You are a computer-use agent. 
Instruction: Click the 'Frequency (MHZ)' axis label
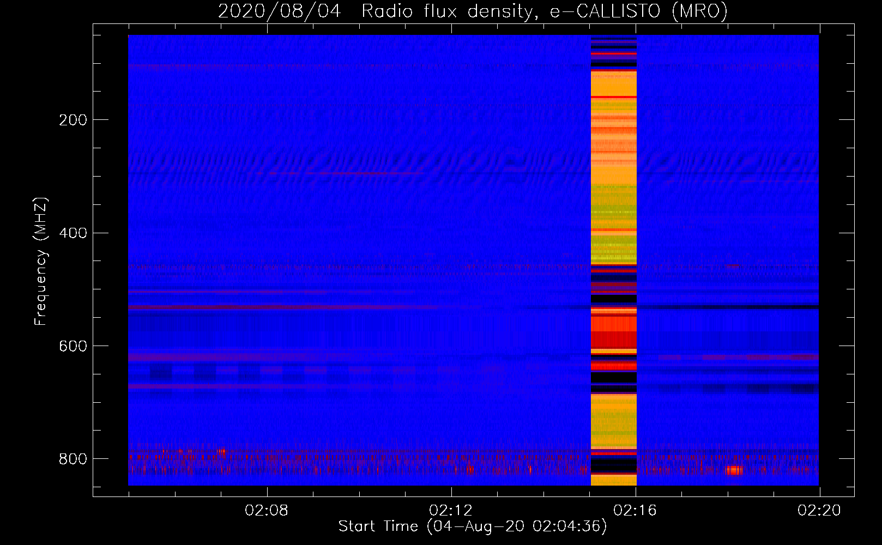pos(41,261)
